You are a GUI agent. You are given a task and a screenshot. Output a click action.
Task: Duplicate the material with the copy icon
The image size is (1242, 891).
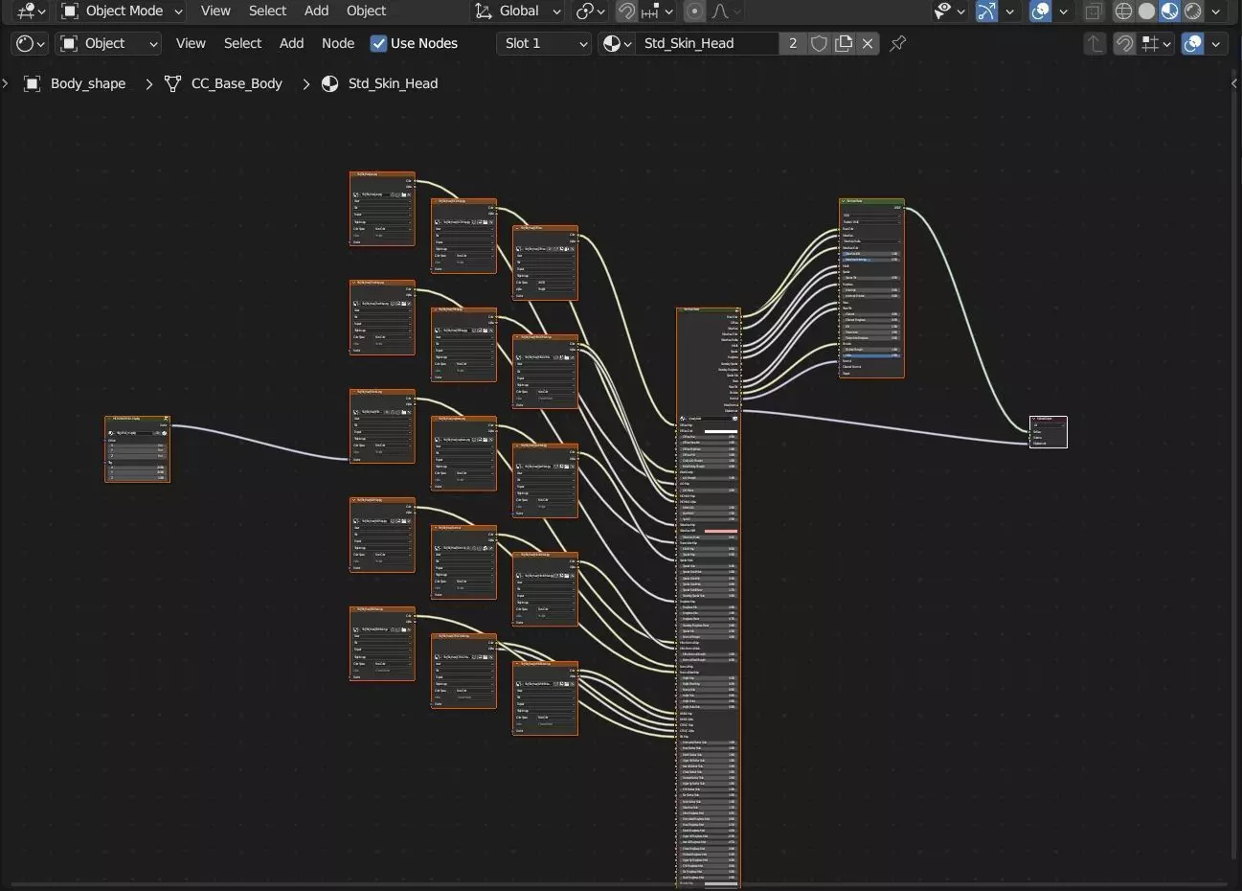844,43
